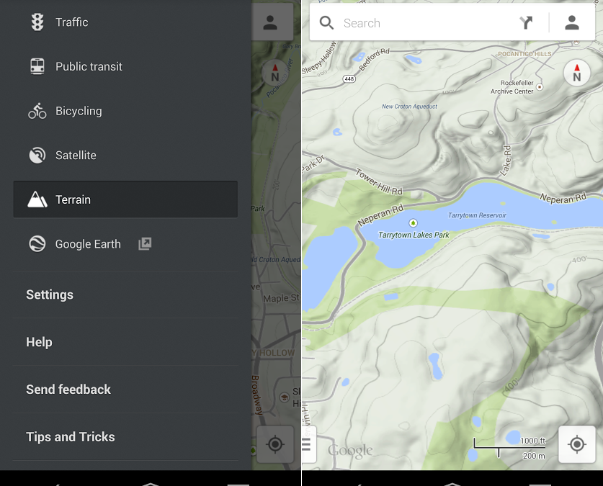Tap the Public transit train icon
Image resolution: width=603 pixels, height=486 pixels.
[37, 66]
